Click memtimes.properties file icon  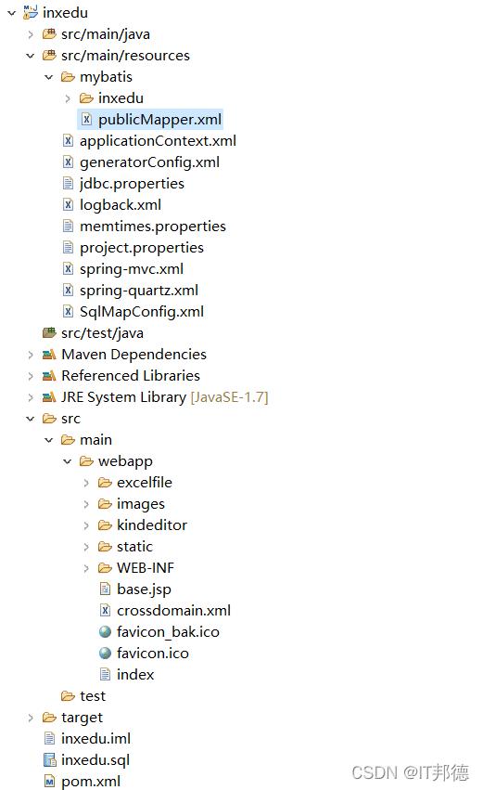(x=68, y=227)
